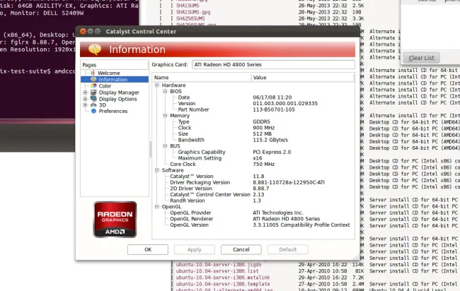Collapse the Memory subsection
This screenshot has width=460, height=291.
[x=163, y=115]
